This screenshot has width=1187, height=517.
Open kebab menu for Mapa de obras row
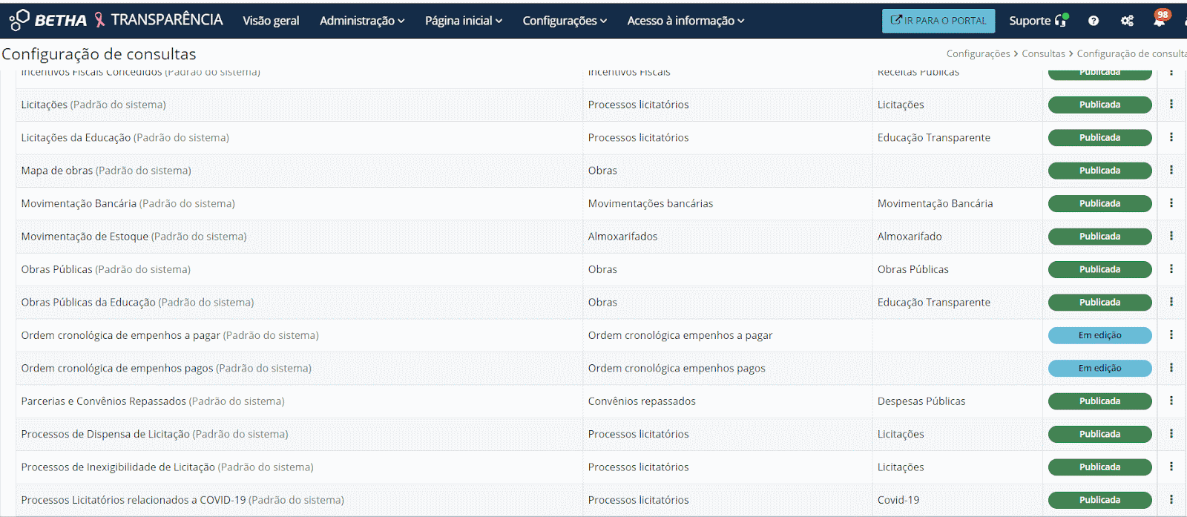click(x=1171, y=171)
